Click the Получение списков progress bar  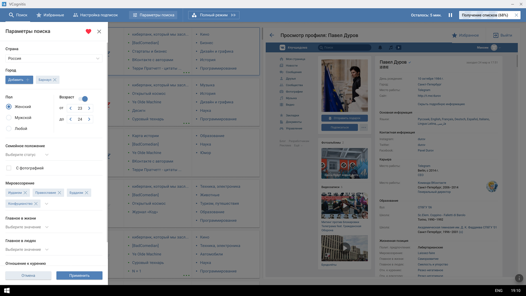(x=490, y=15)
